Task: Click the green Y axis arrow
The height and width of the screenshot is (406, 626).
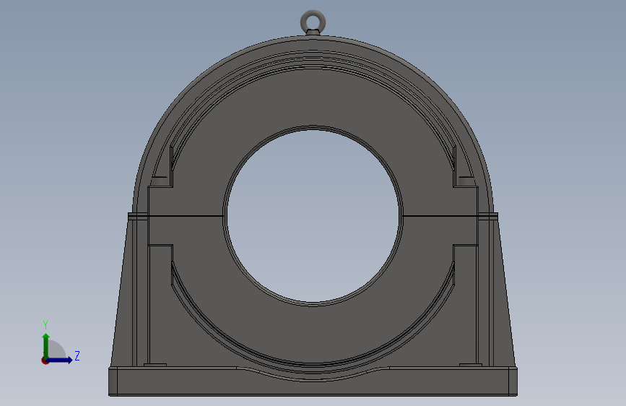Action: click(x=46, y=345)
